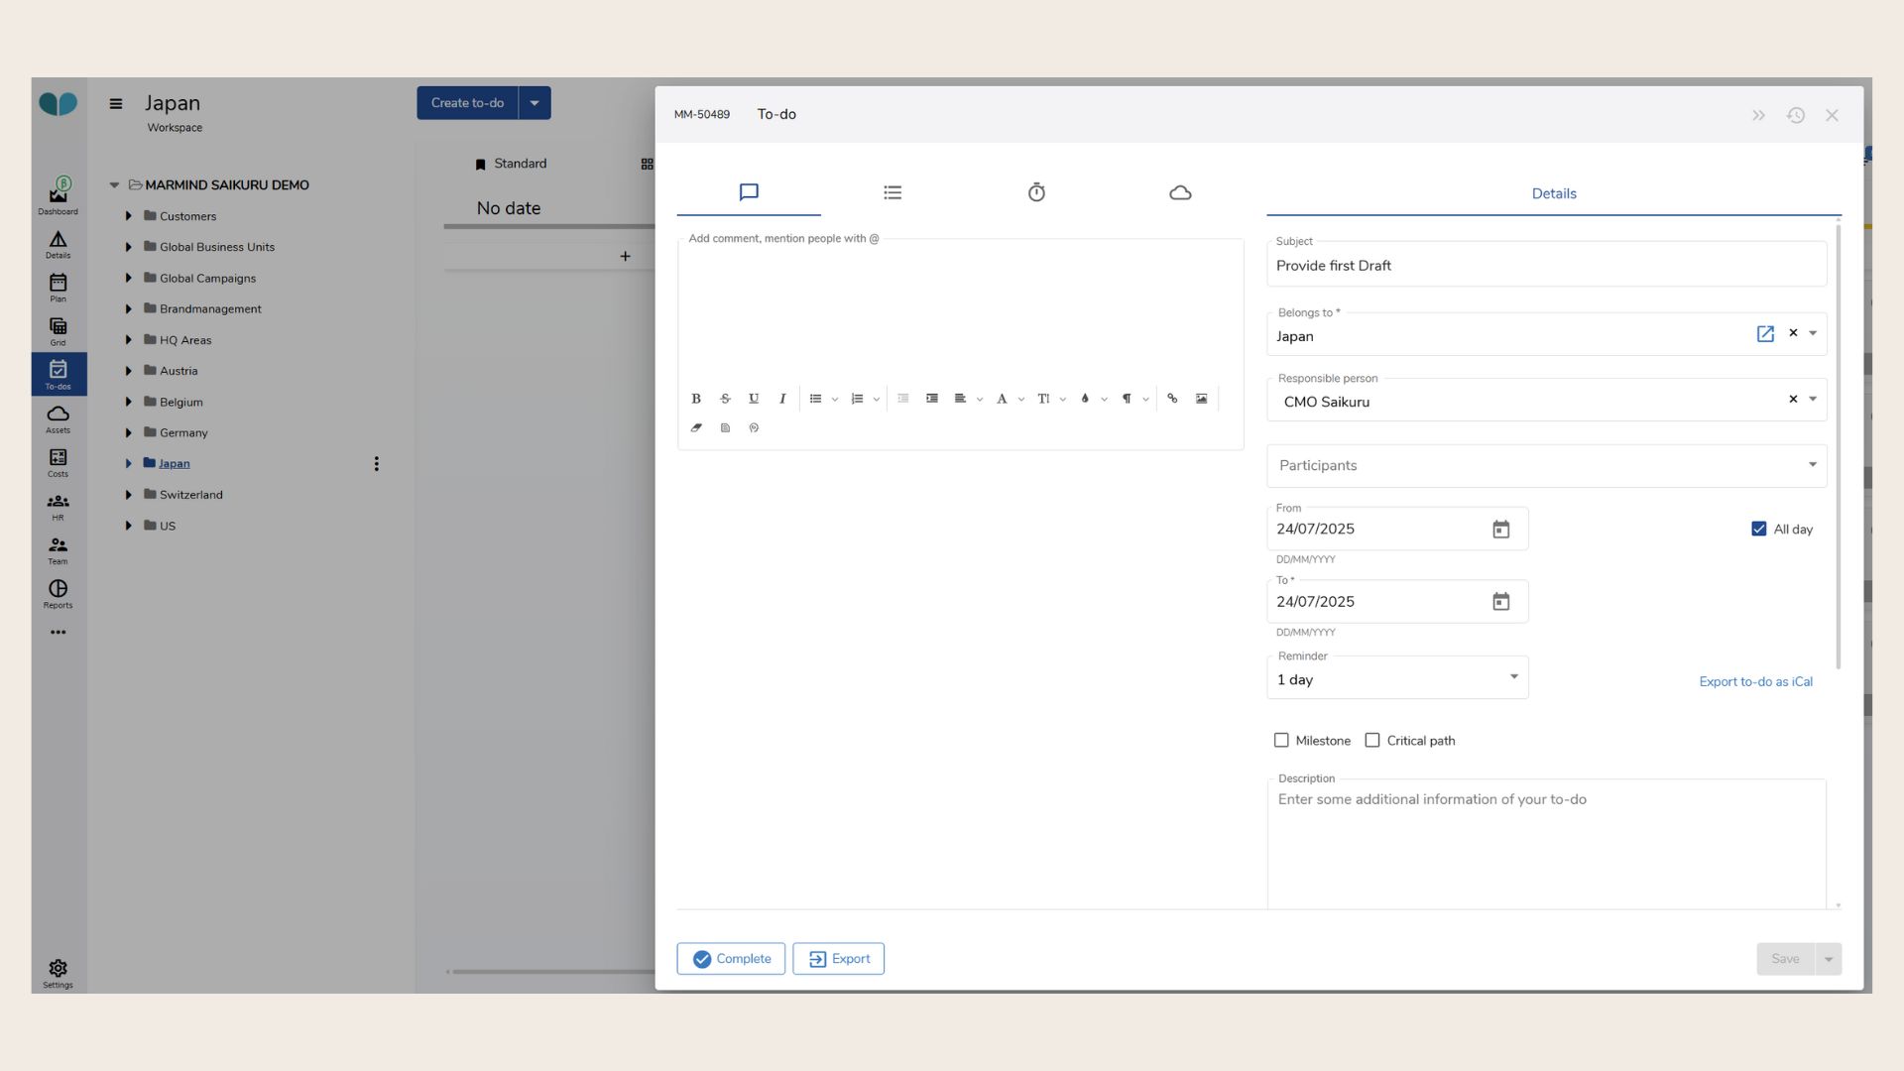Insert a link in the comment editor

pyautogui.click(x=1172, y=399)
